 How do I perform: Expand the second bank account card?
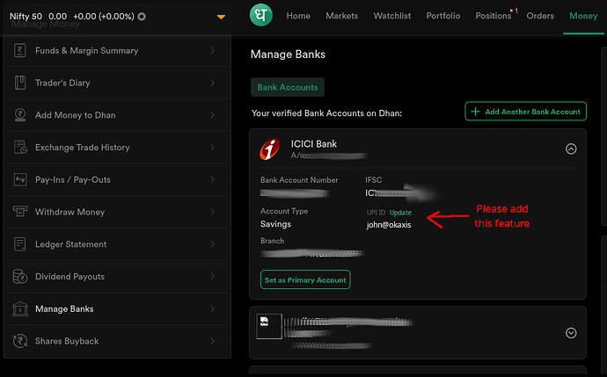tap(571, 333)
